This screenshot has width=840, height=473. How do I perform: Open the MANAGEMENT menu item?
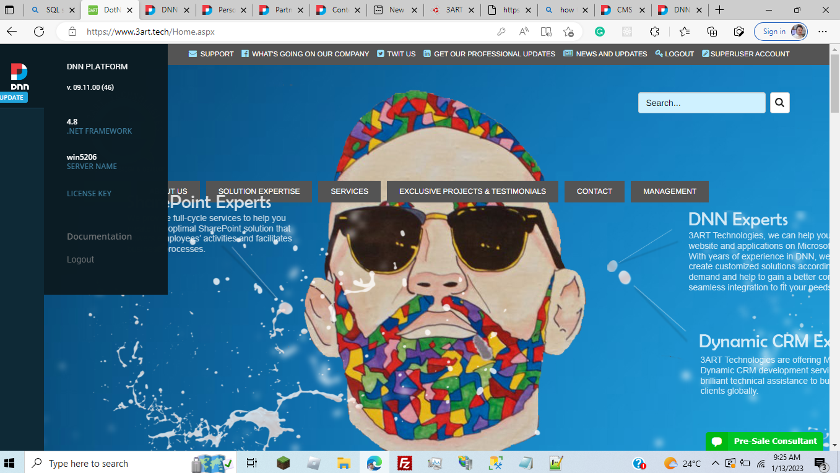669,191
